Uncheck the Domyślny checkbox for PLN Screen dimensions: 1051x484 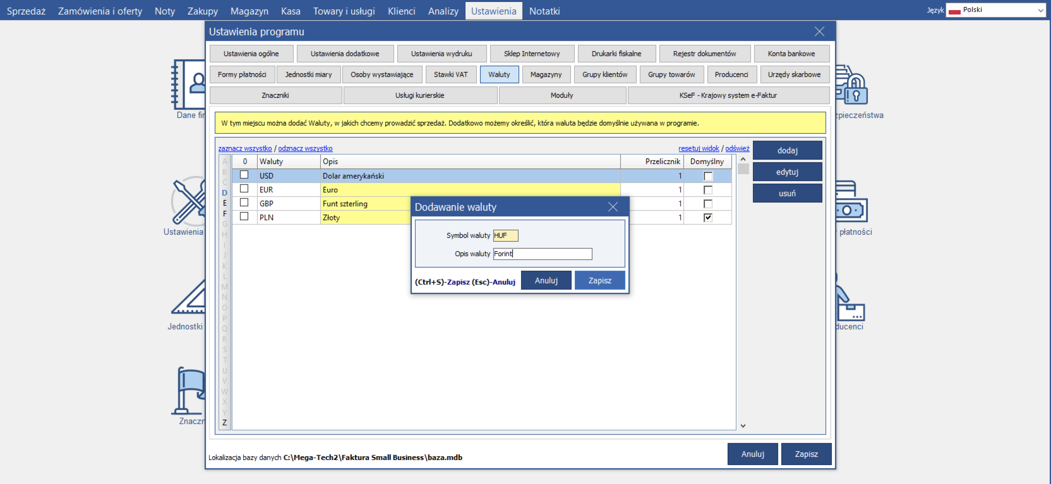[708, 218]
